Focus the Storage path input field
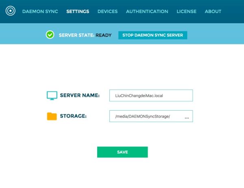 151,116
